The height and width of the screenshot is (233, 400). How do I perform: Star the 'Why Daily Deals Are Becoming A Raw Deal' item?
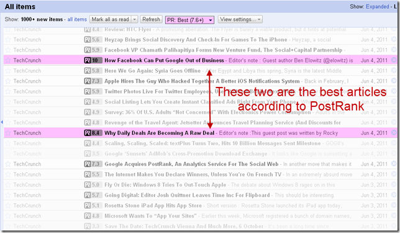point(8,133)
